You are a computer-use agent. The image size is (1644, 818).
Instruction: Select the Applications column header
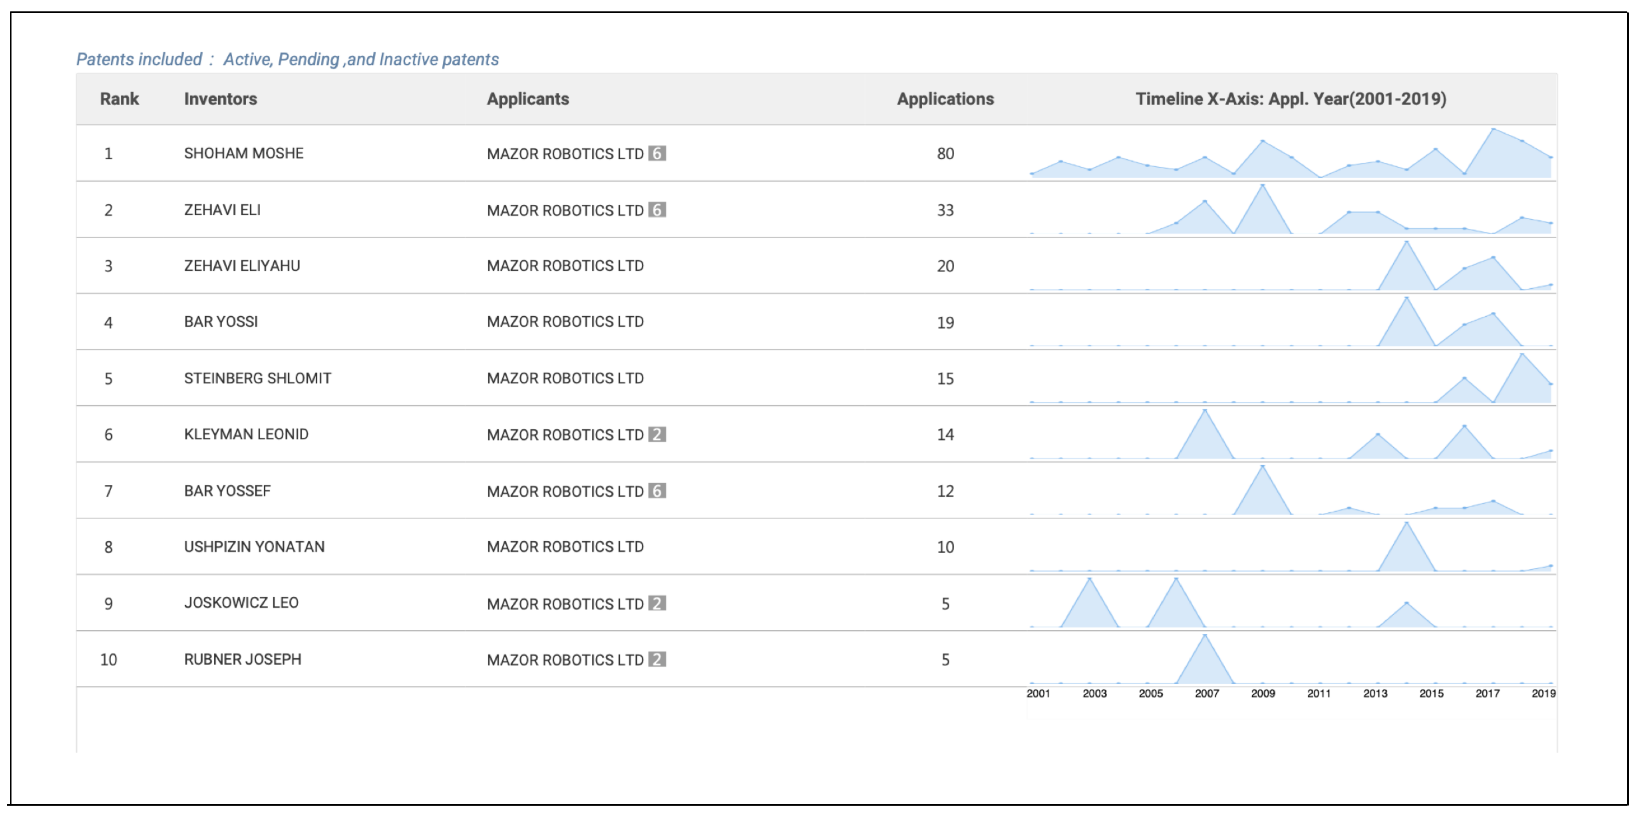945,99
